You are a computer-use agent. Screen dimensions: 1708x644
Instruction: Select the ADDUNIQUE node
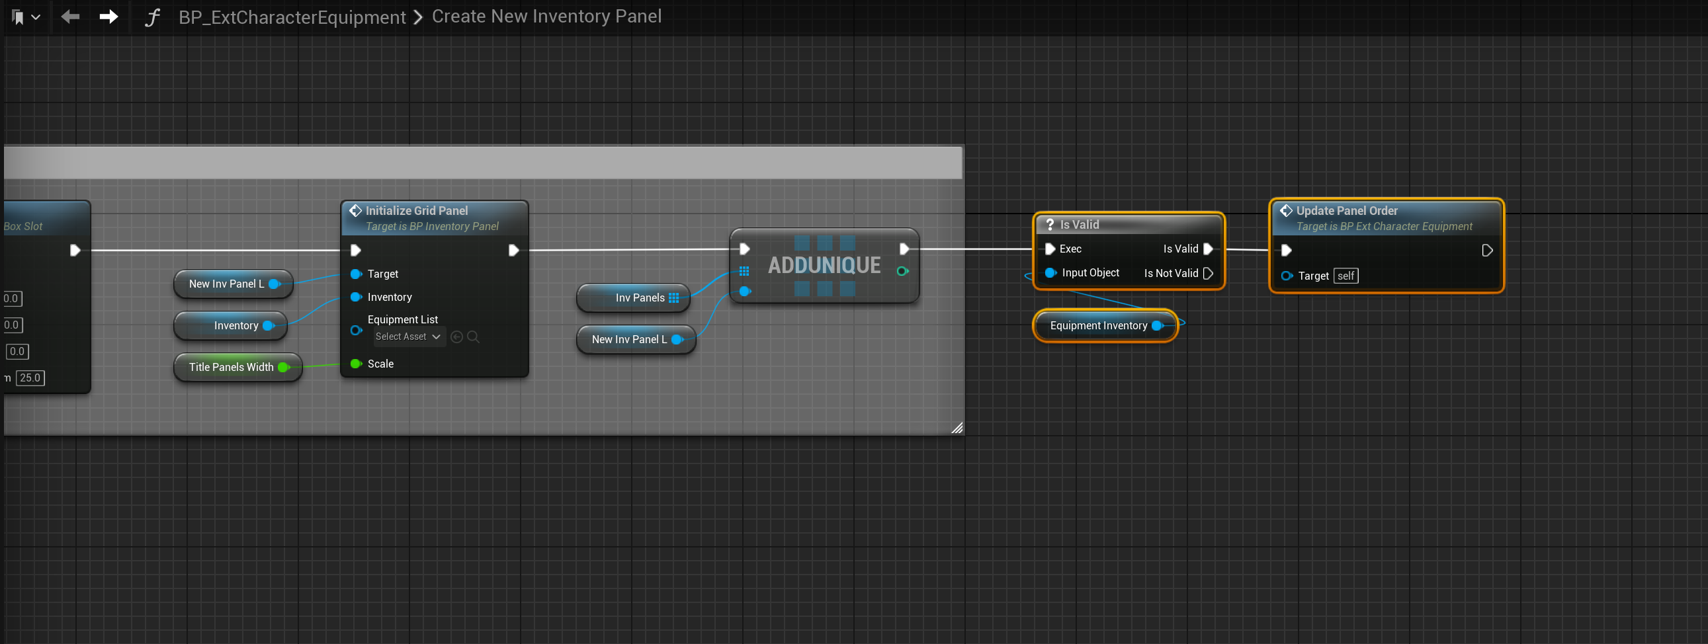pos(824,265)
